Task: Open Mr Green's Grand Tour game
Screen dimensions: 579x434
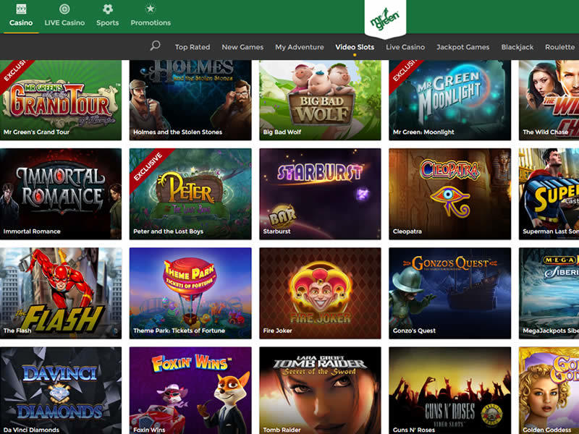Action: pyautogui.click(x=61, y=100)
